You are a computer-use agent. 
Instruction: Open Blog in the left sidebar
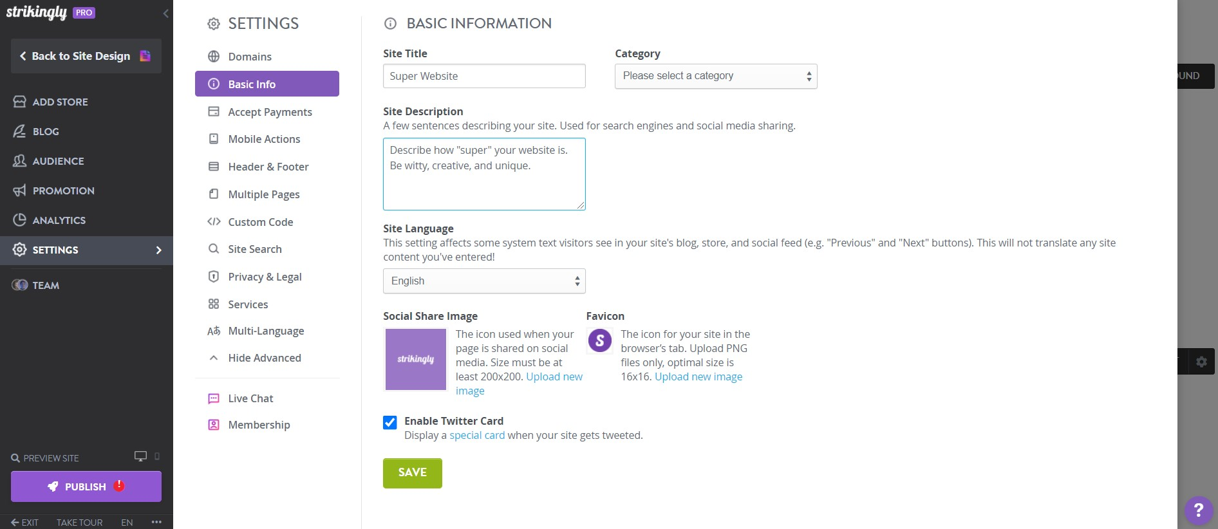coord(46,131)
